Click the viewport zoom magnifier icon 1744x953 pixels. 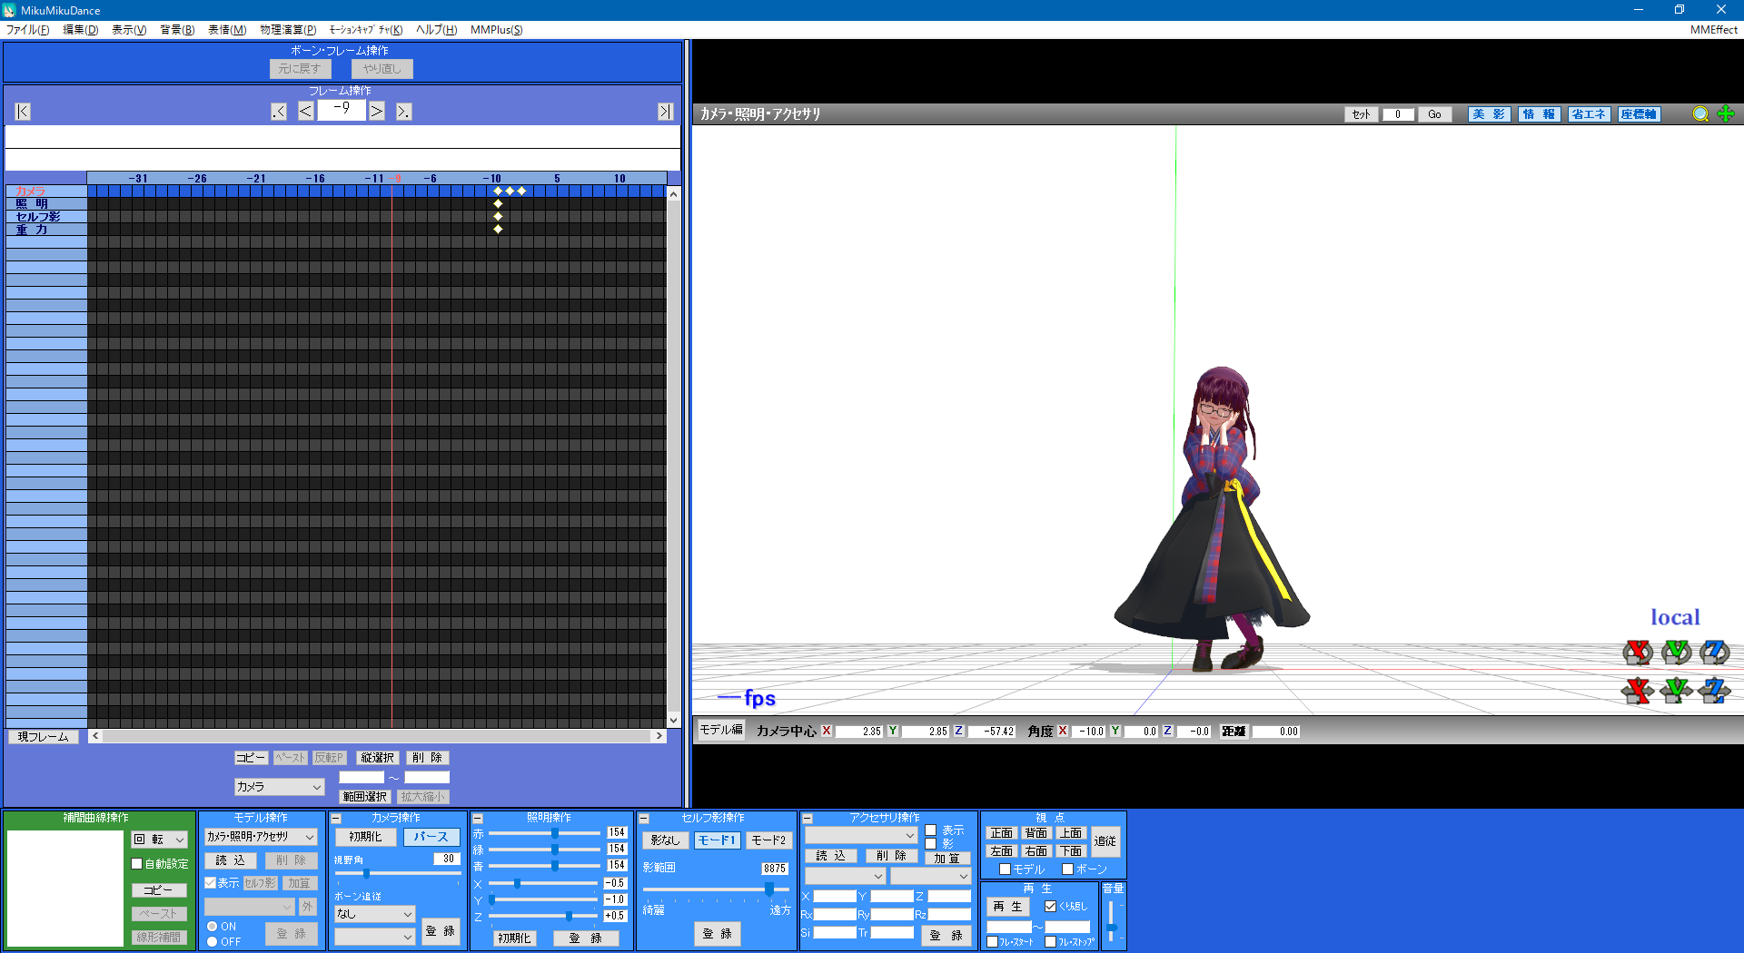point(1700,114)
